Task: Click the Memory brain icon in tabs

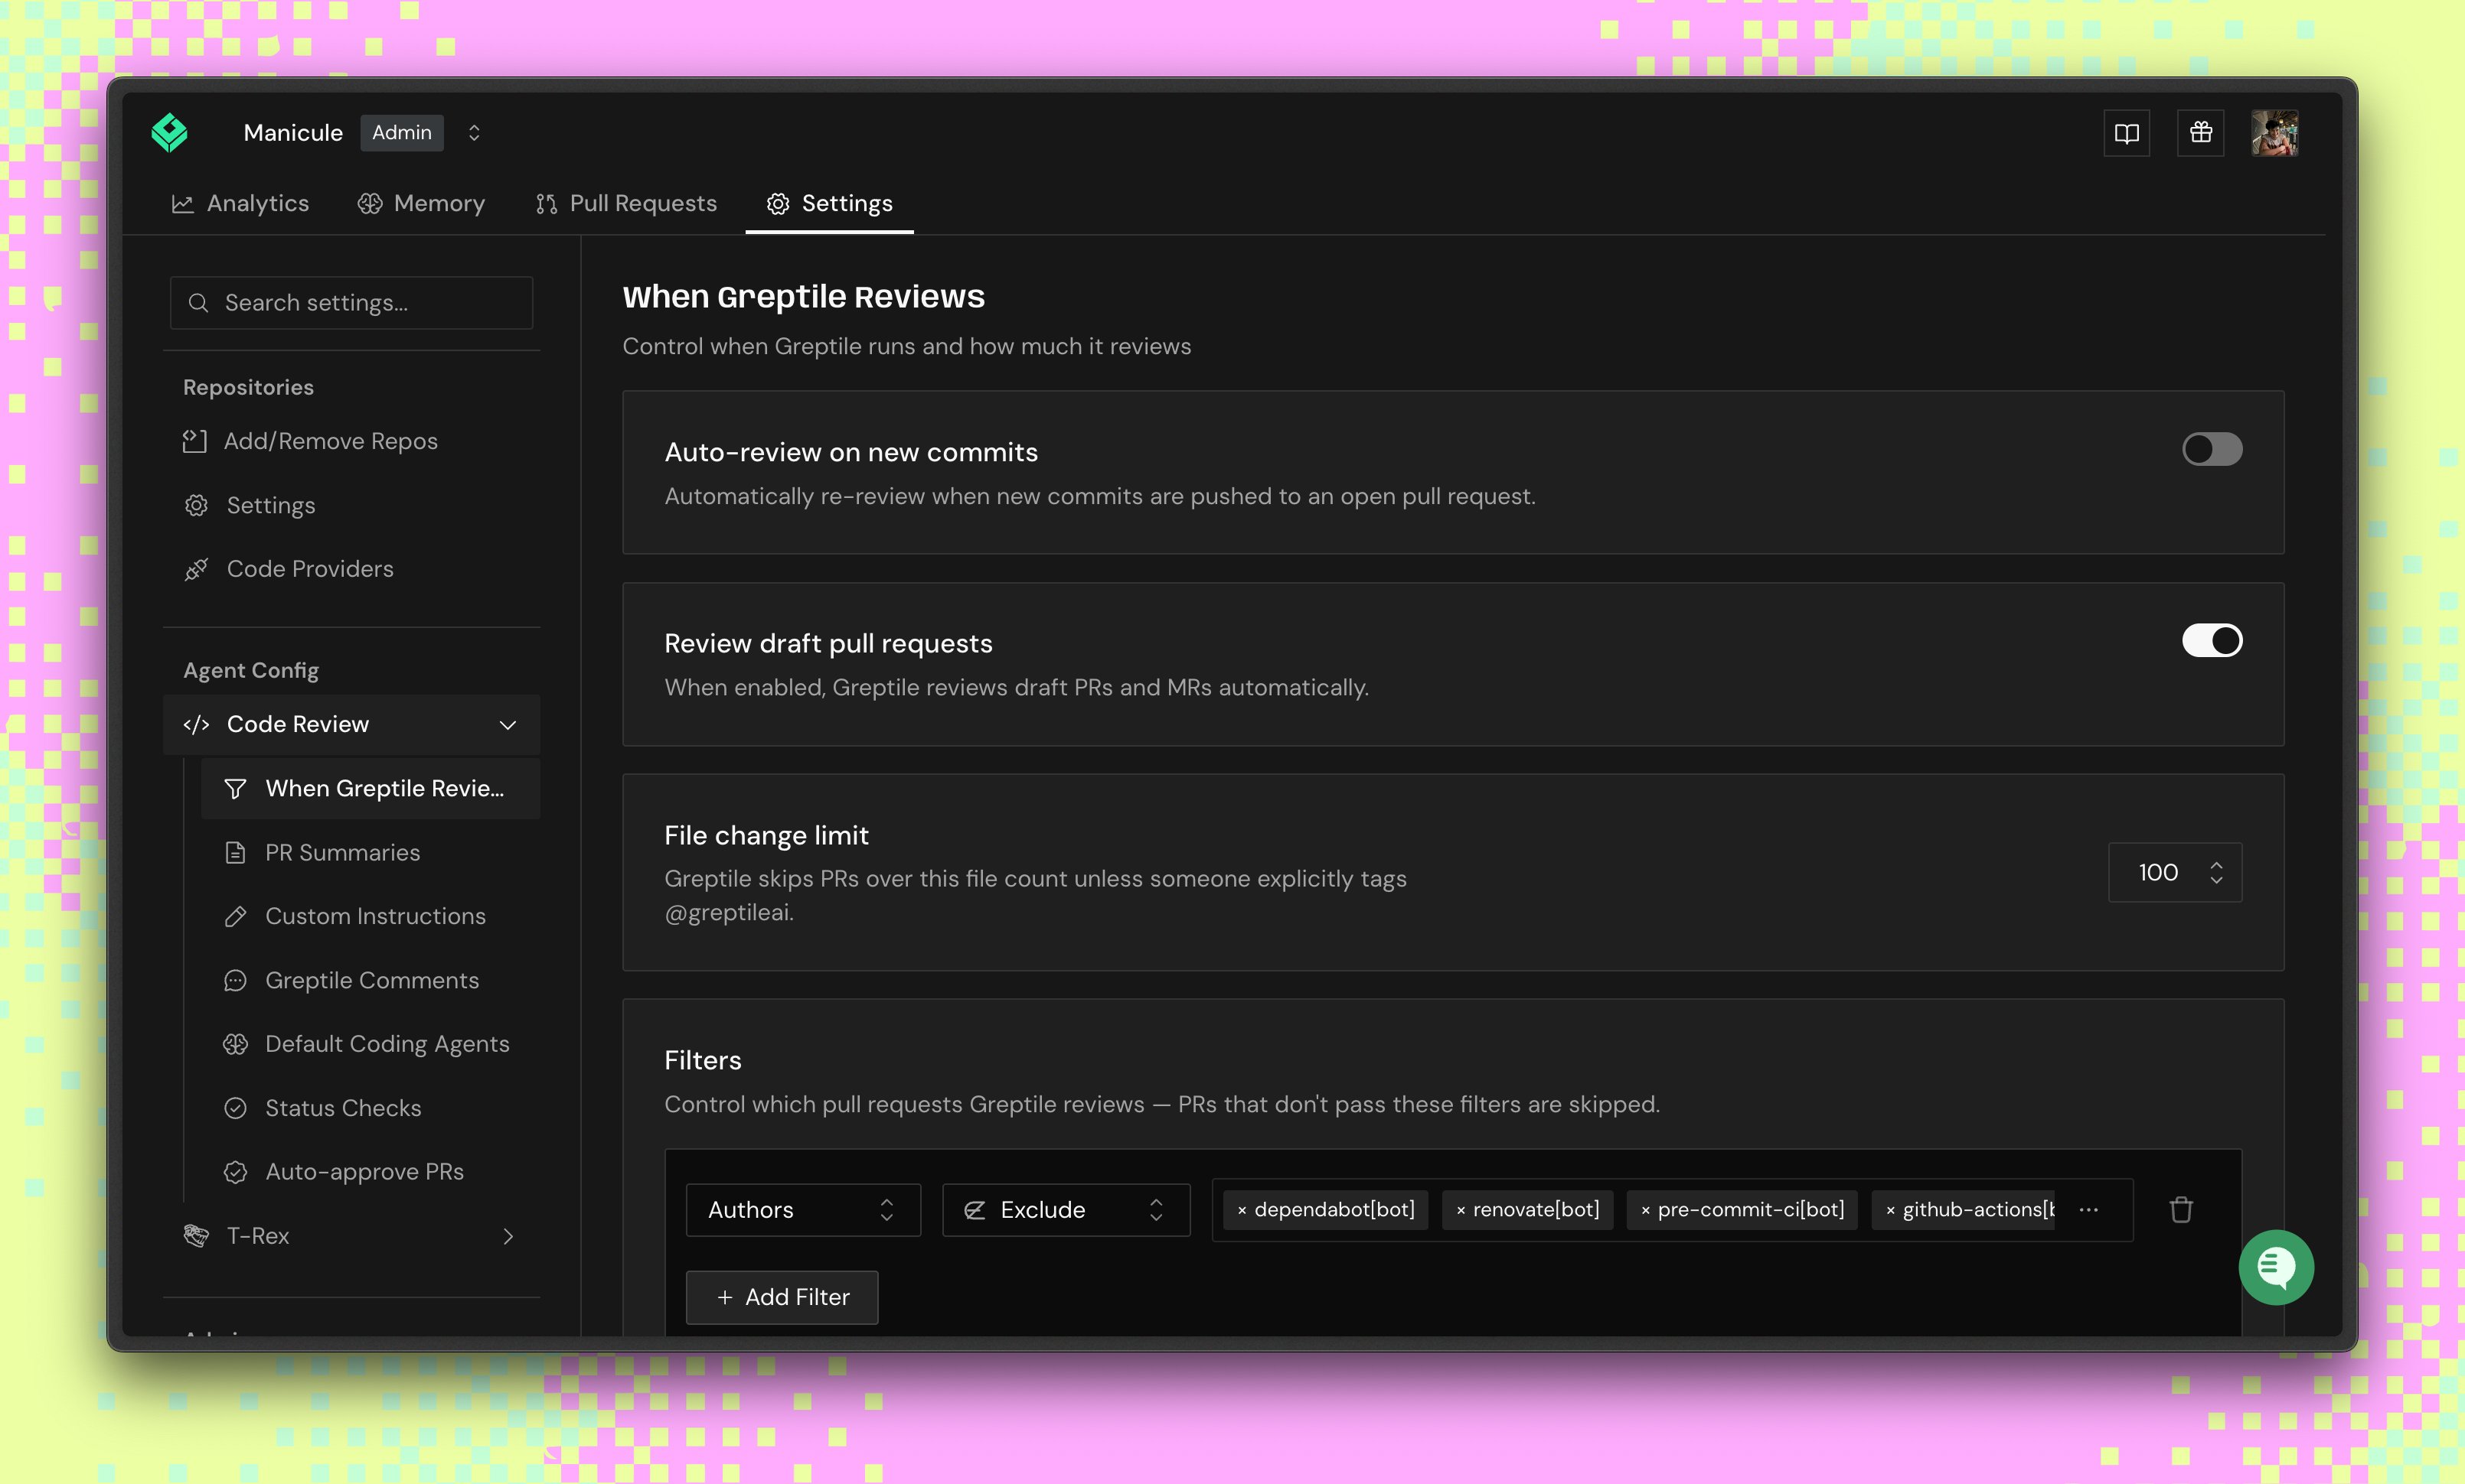Action: click(x=371, y=204)
